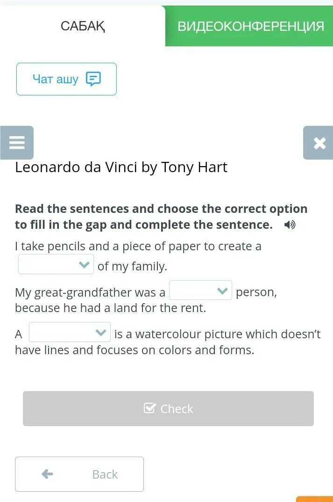Expand the great-grandfather gap chevron
Screen dimensions: 333x502
click(x=222, y=291)
